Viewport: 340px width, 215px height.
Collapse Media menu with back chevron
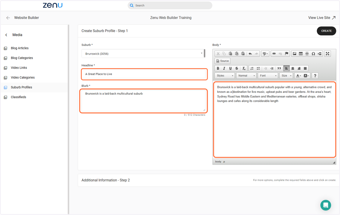(x=6, y=35)
